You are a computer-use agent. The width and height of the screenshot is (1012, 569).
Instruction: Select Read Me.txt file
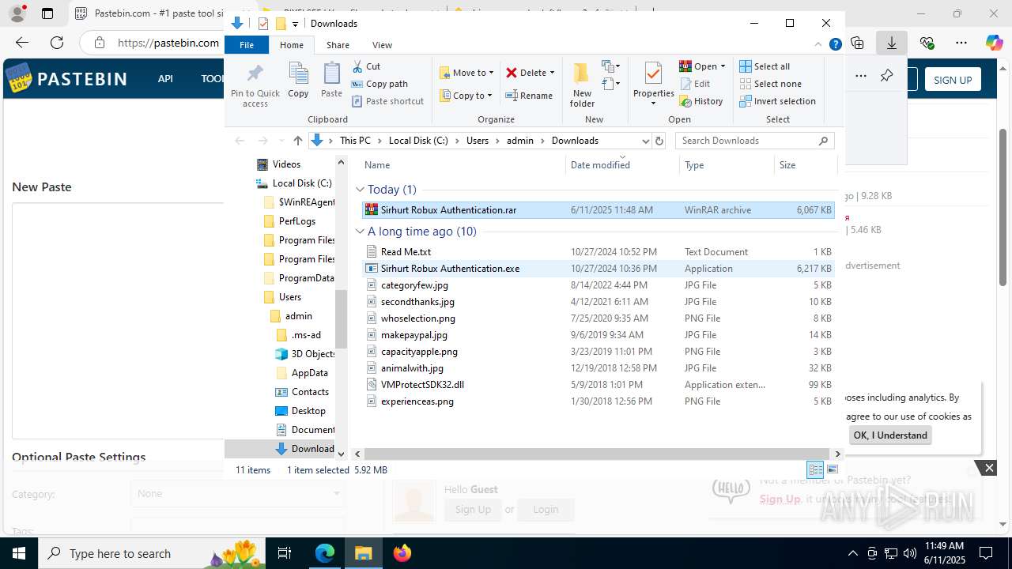(x=598, y=252)
